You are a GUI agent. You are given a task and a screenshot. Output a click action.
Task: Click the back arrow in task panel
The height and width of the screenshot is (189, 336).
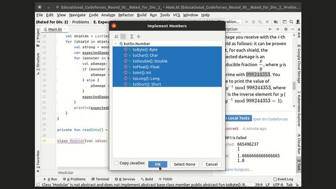point(270,29)
